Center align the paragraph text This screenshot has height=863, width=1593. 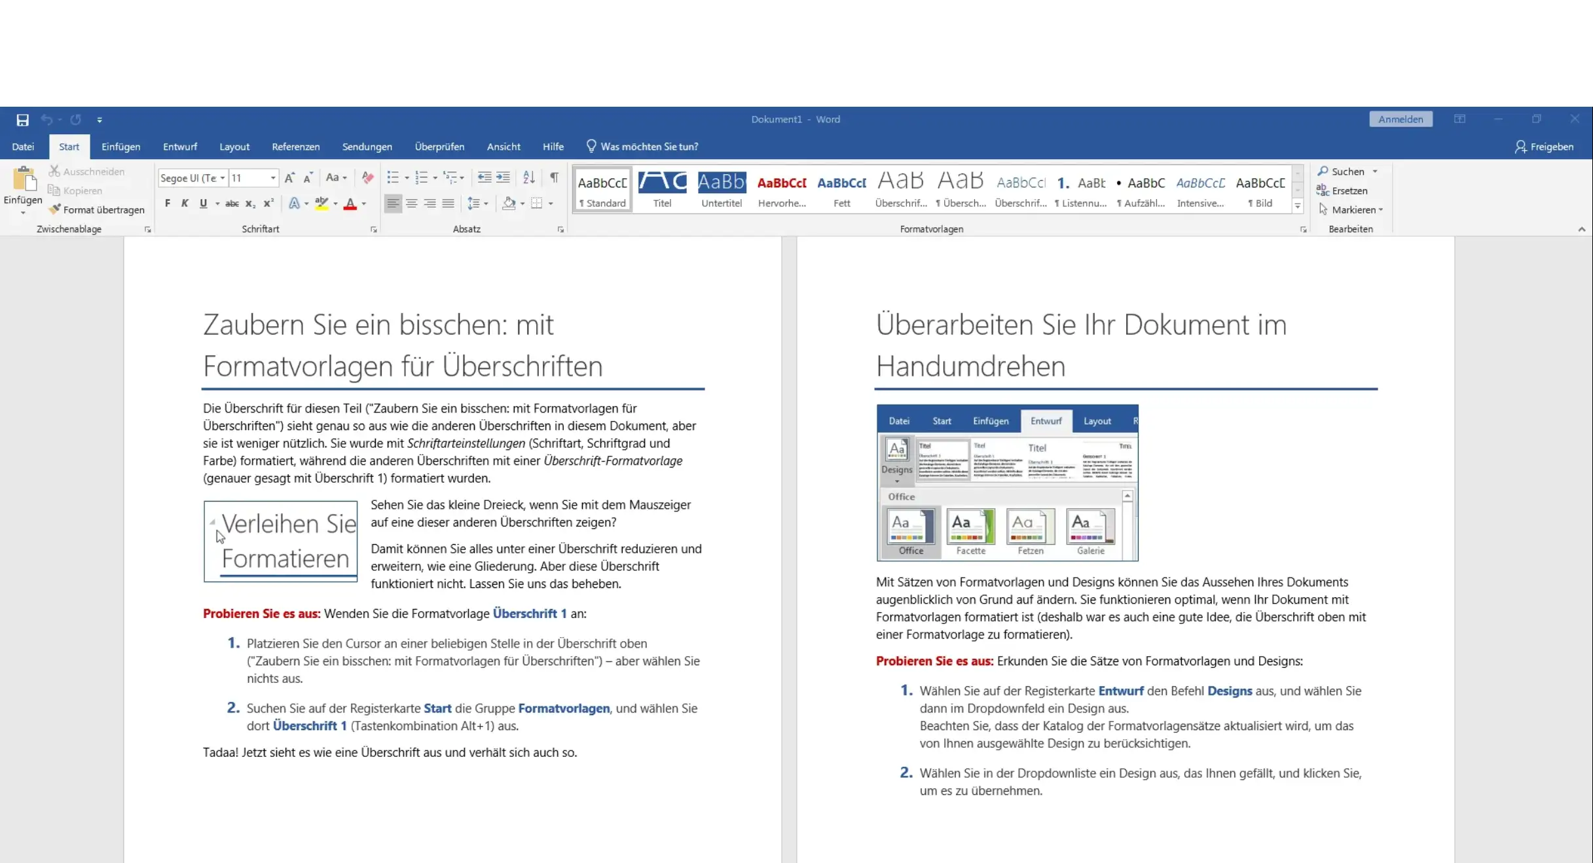(x=411, y=204)
